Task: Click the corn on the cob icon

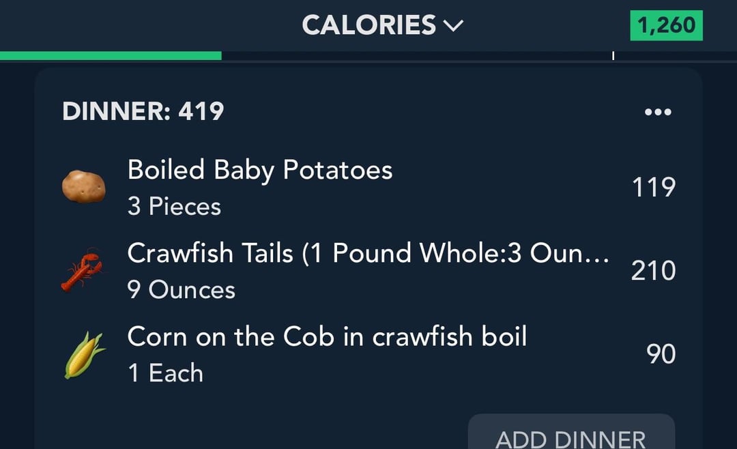Action: click(84, 355)
